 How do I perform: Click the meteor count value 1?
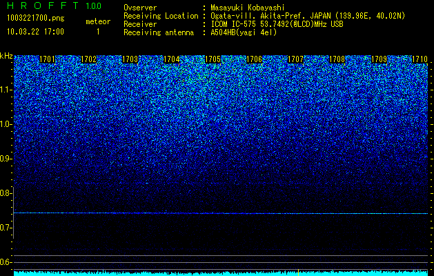98,32
